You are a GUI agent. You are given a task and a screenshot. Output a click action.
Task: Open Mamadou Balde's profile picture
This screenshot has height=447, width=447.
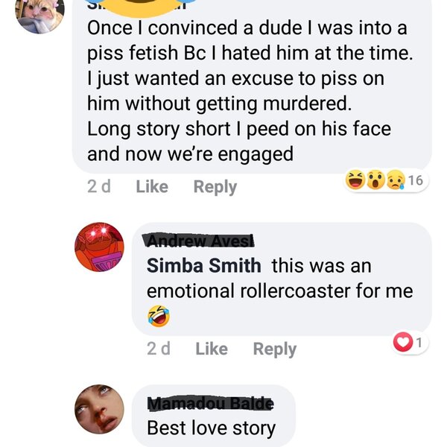[x=99, y=408]
